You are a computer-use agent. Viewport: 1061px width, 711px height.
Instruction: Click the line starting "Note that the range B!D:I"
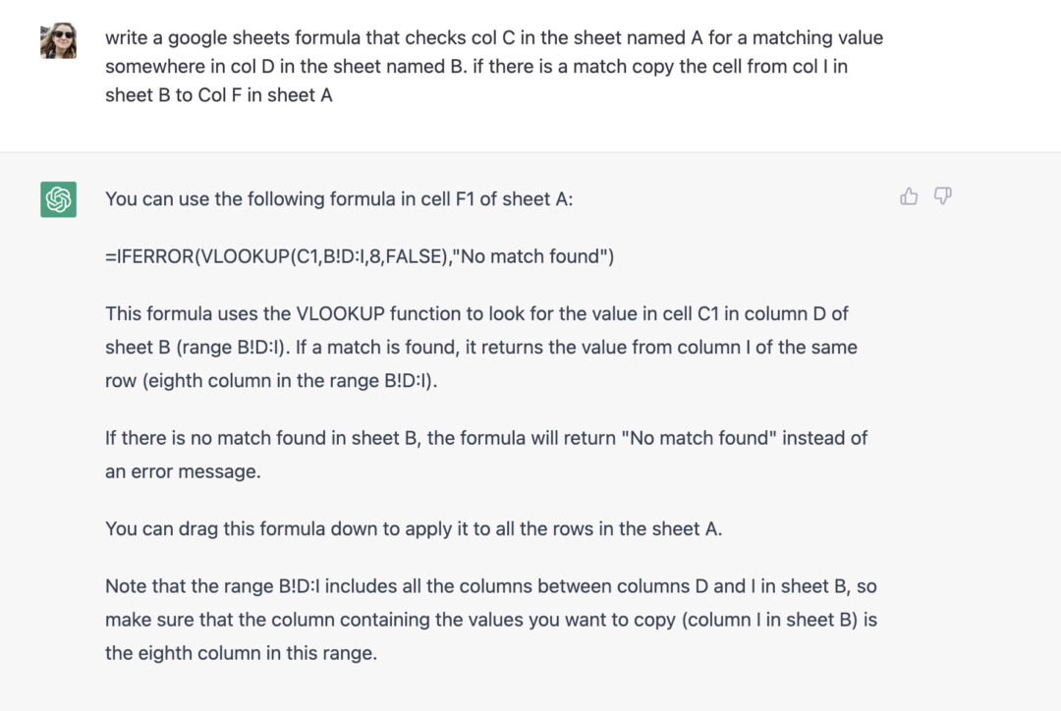click(x=490, y=586)
